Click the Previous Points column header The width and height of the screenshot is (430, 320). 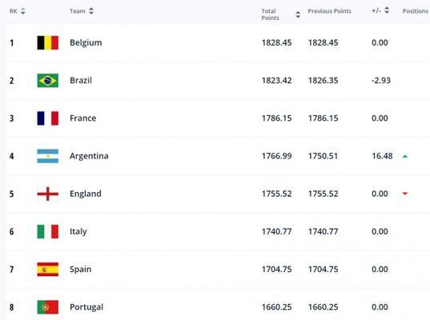click(329, 11)
